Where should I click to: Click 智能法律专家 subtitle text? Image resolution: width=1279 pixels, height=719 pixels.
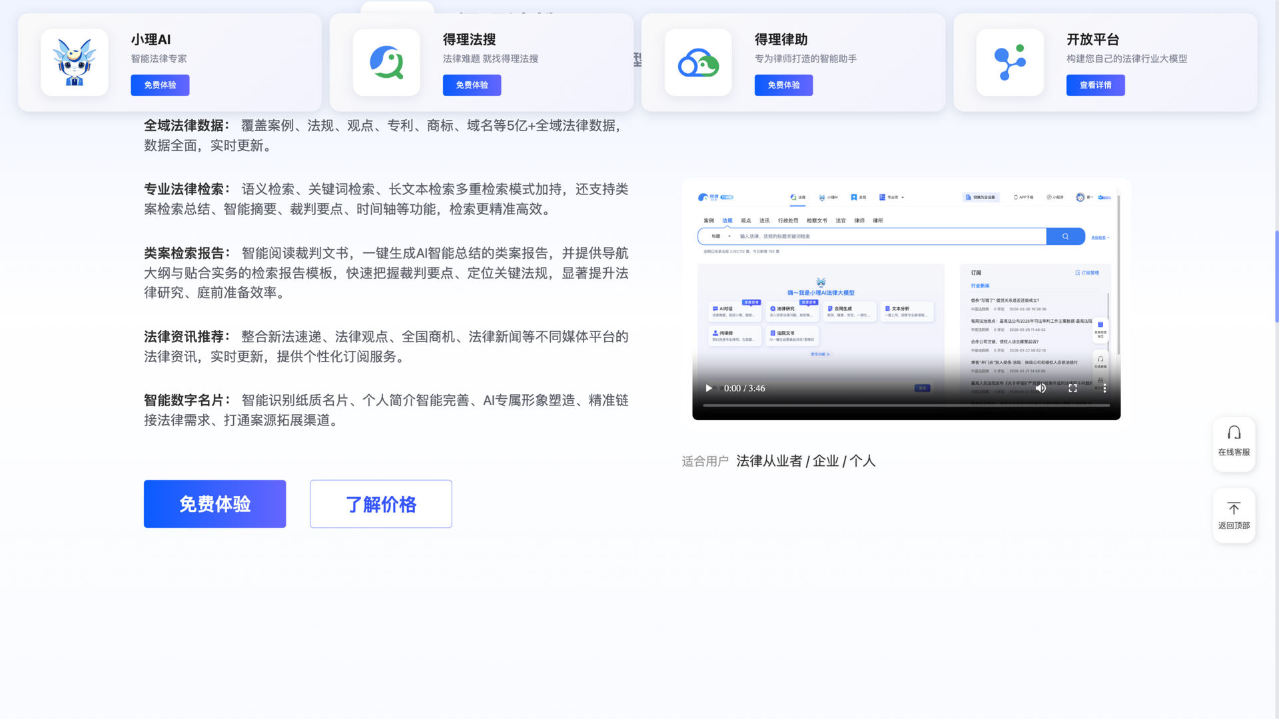point(159,59)
